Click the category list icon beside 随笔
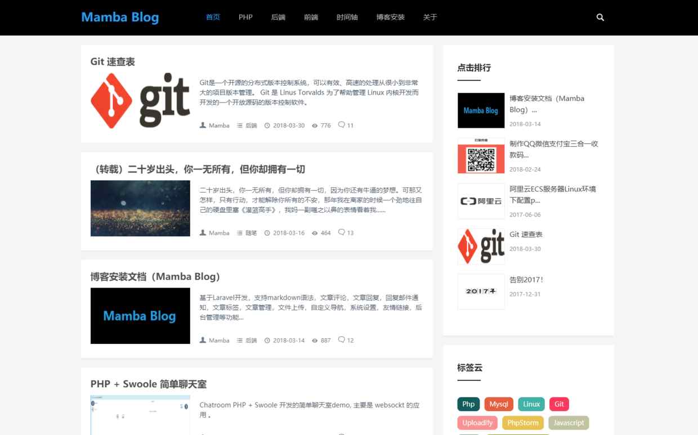 click(240, 233)
